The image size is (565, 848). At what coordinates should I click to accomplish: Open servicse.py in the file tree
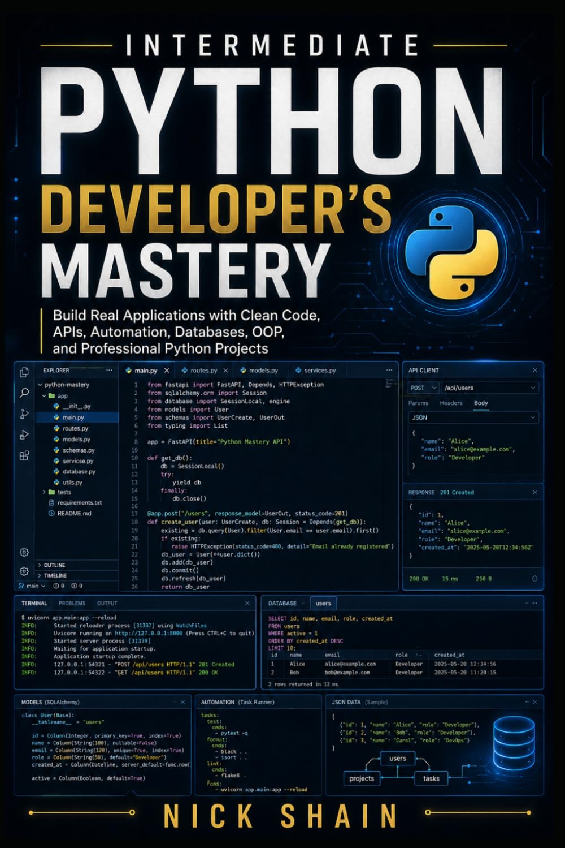pyautogui.click(x=77, y=461)
